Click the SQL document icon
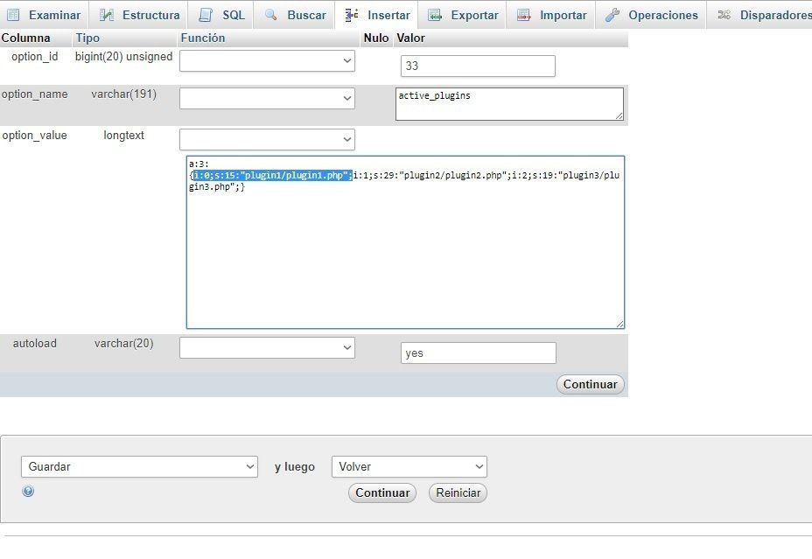 pos(206,15)
